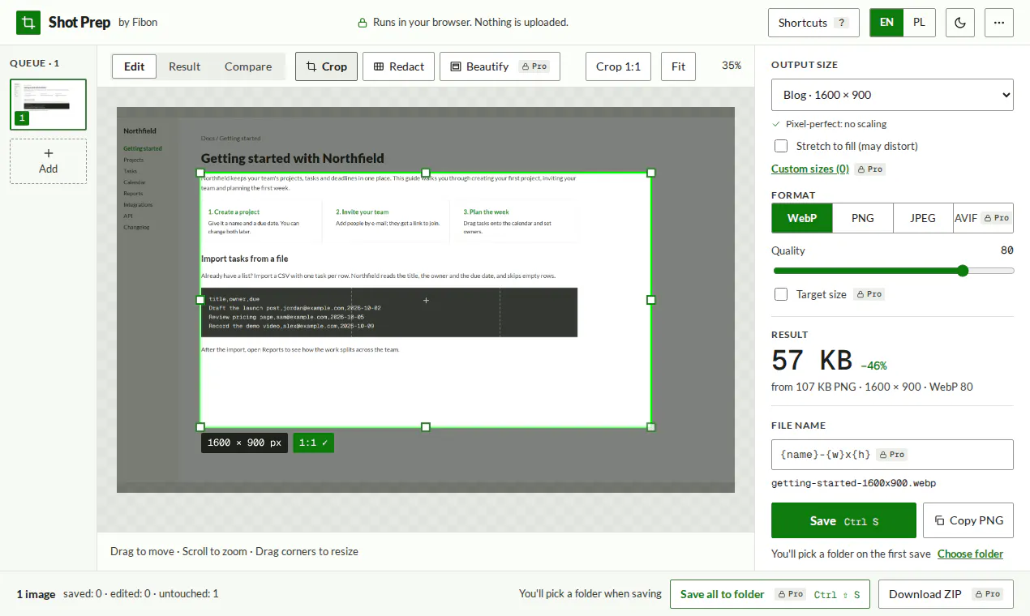Enable the Target size checkbox
This screenshot has height=616, width=1030.
coord(781,294)
